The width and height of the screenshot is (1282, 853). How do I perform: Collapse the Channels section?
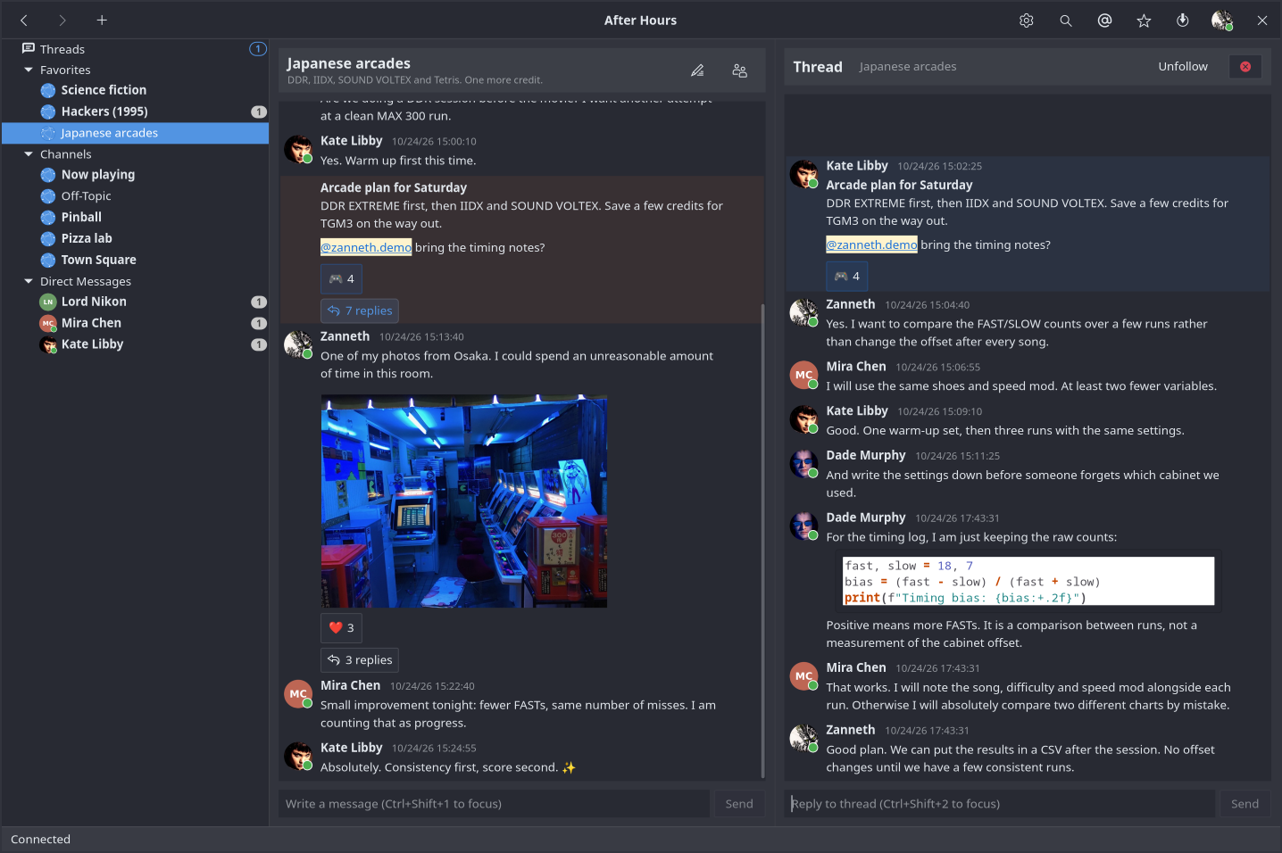[x=29, y=154]
